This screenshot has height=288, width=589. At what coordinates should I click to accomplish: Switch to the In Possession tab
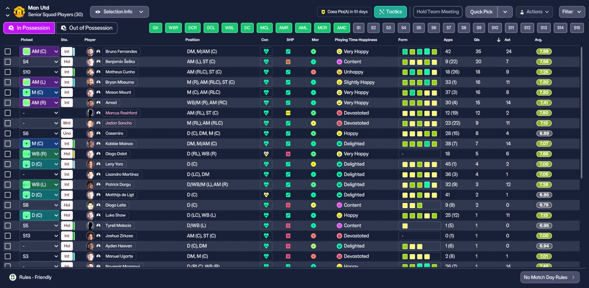pyautogui.click(x=29, y=28)
